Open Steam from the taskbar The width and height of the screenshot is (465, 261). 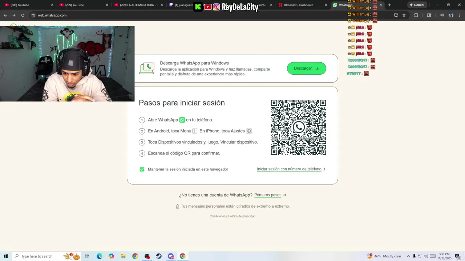point(159,256)
